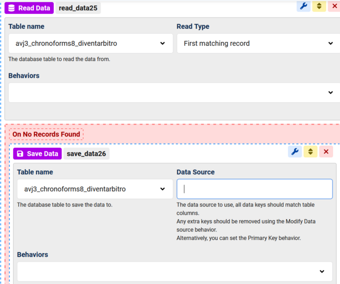Click 'The database table to read the data from.' text
This screenshot has width=340, height=284.
[59, 59]
